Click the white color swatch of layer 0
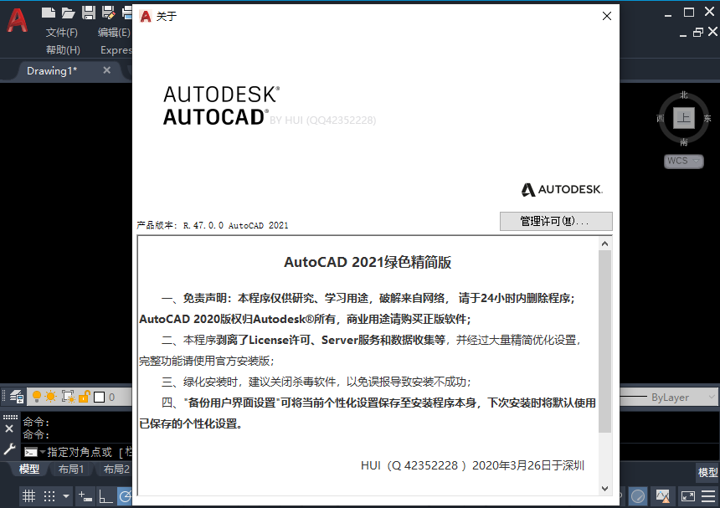The image size is (720, 508). pyautogui.click(x=99, y=397)
